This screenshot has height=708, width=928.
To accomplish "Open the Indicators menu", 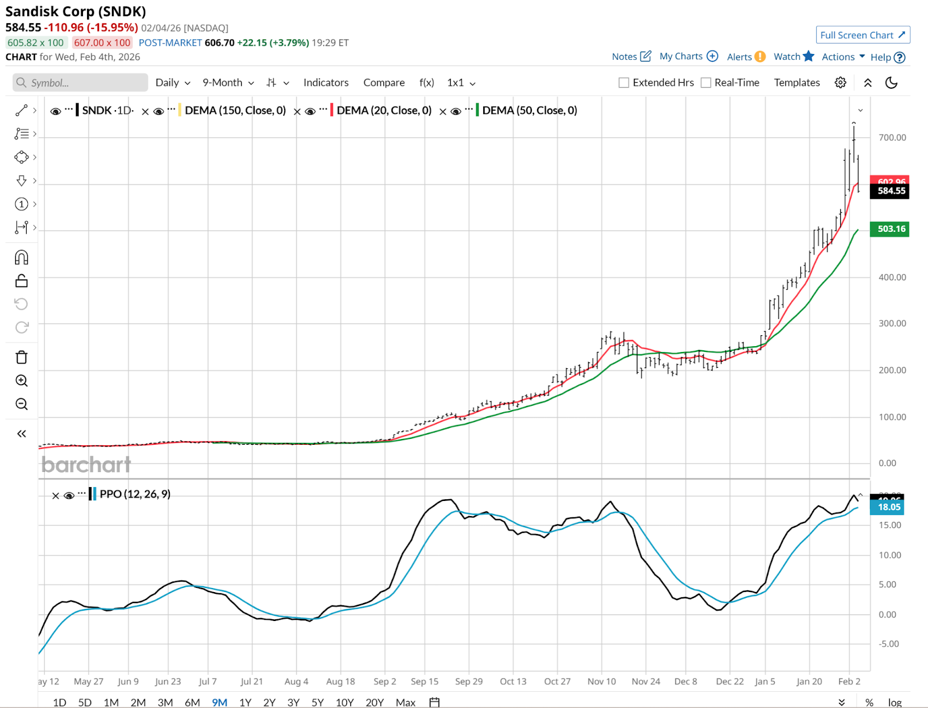I will tap(325, 83).
